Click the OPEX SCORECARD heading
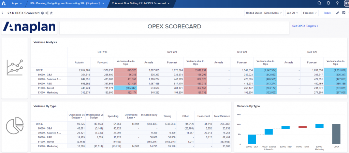 (174, 27)
